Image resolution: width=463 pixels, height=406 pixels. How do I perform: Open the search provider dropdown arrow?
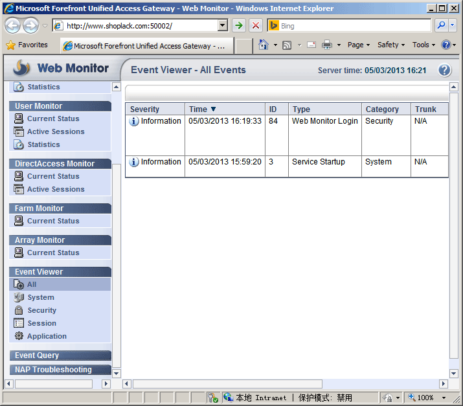pos(453,26)
